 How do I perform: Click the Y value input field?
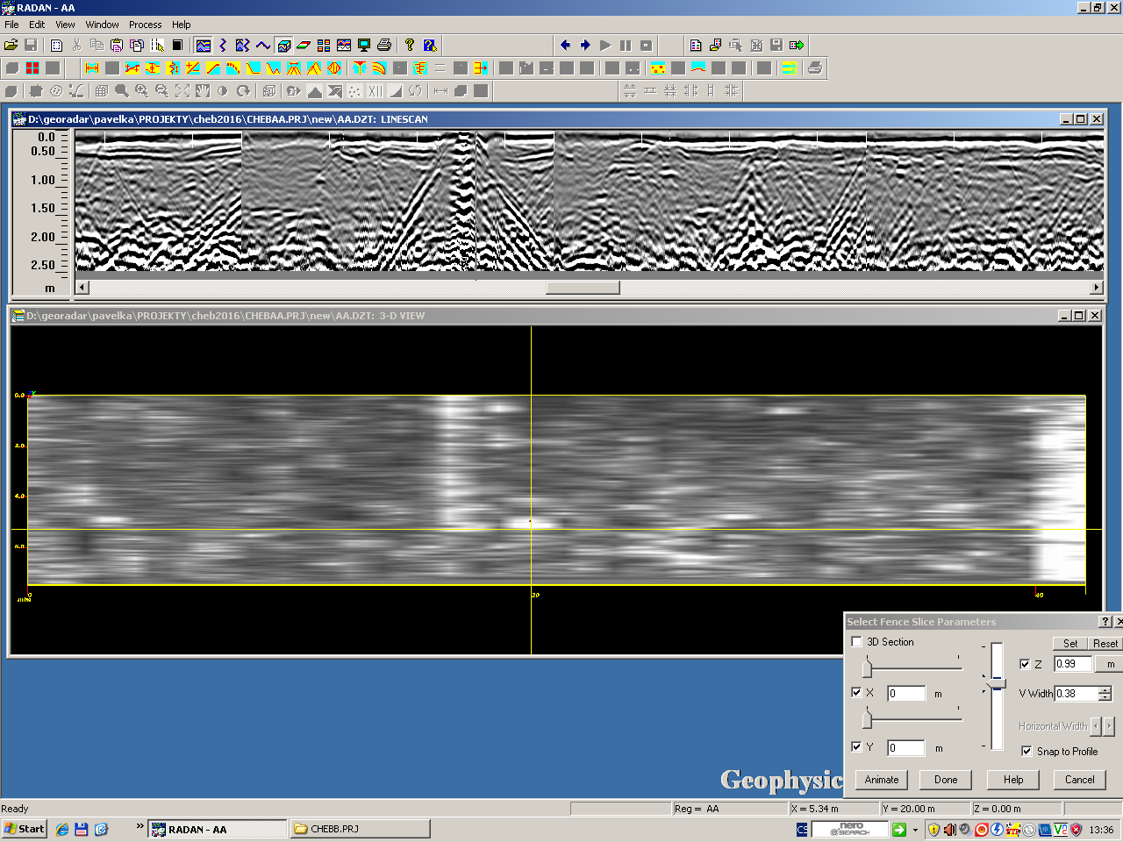[906, 748]
